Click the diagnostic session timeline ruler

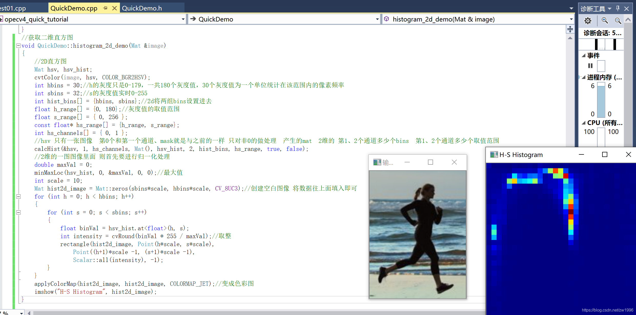[601, 44]
